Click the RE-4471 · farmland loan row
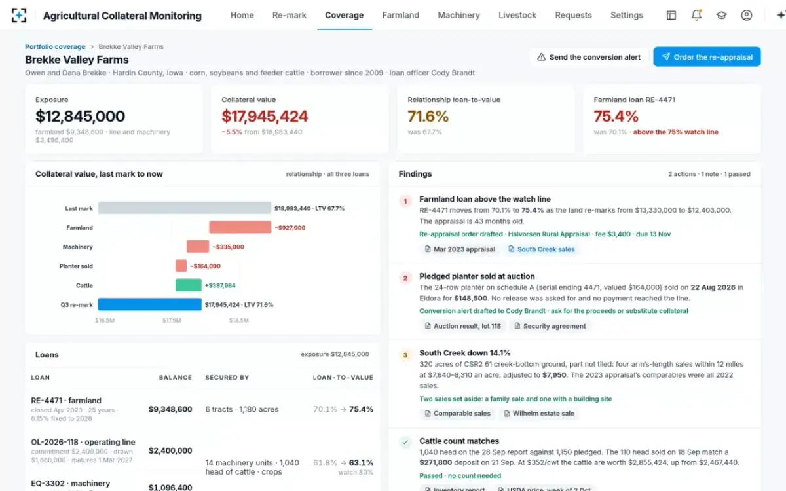The width and height of the screenshot is (786, 491). 202,409
